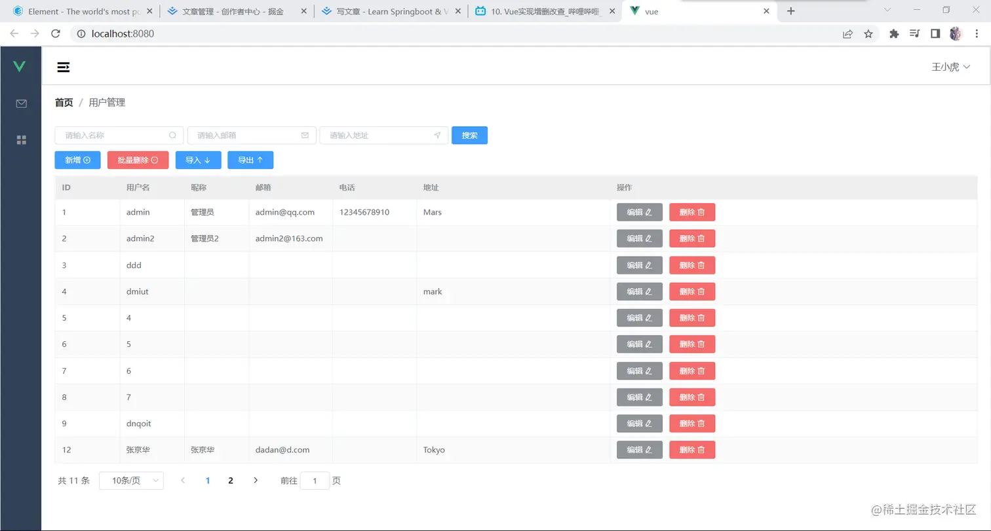Edit the 张京华 user row
Image resolution: width=991 pixels, height=531 pixels.
(x=640, y=450)
